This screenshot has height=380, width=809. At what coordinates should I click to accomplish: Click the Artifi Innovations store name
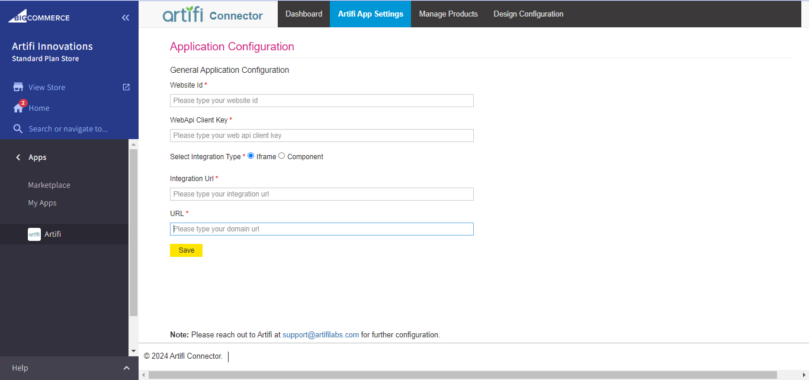coord(52,46)
